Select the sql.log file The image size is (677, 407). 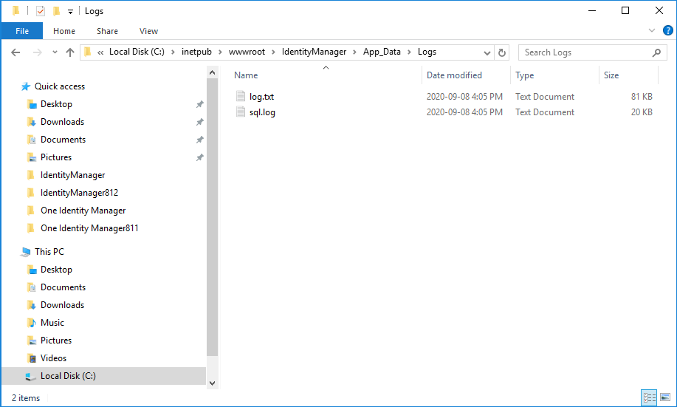(x=262, y=112)
